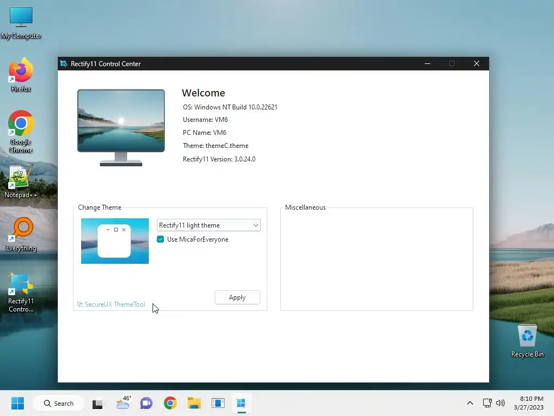554x416 pixels.
Task: Launch Firefox from the desktop
Action: [21, 75]
